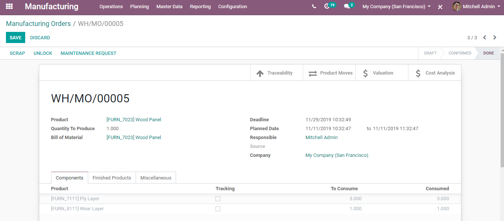Click Quantity To Produce value 1.000

point(113,129)
